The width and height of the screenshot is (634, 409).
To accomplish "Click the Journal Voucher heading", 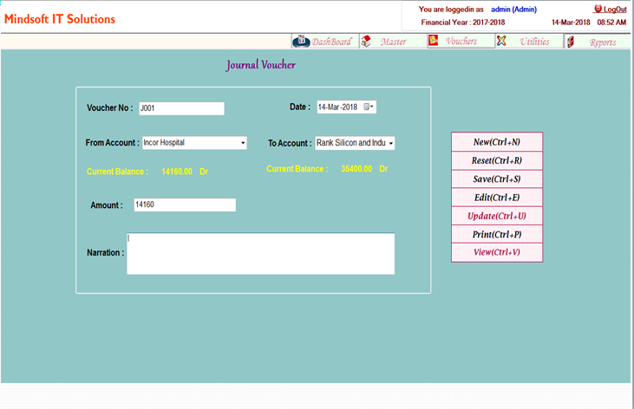I will (x=261, y=65).
